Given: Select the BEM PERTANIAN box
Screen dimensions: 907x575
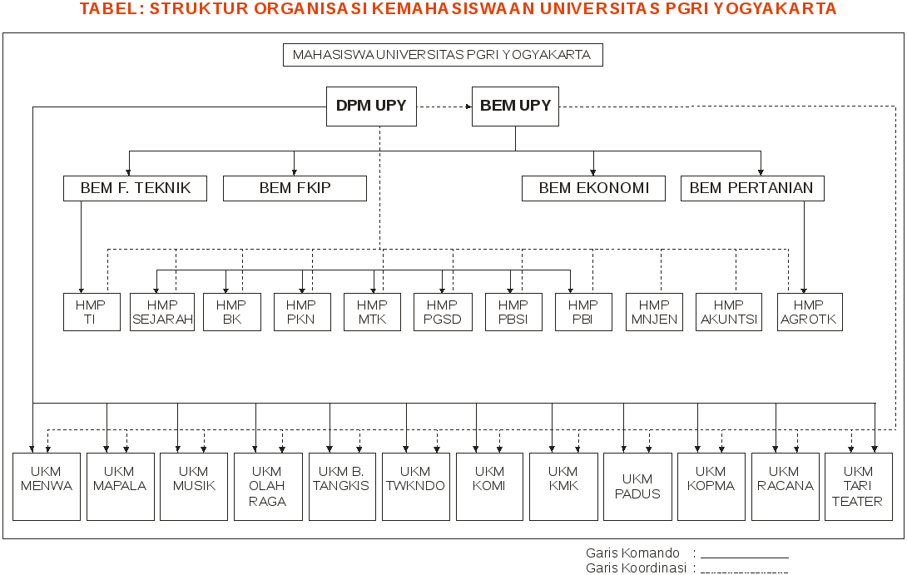Looking at the screenshot, I should (752, 189).
